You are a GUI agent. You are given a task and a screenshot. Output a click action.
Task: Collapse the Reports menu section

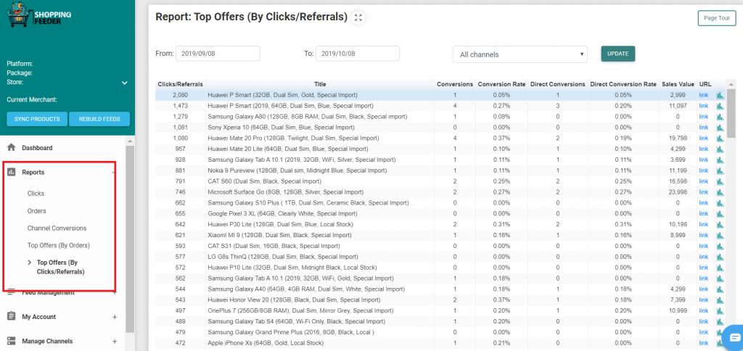(114, 173)
